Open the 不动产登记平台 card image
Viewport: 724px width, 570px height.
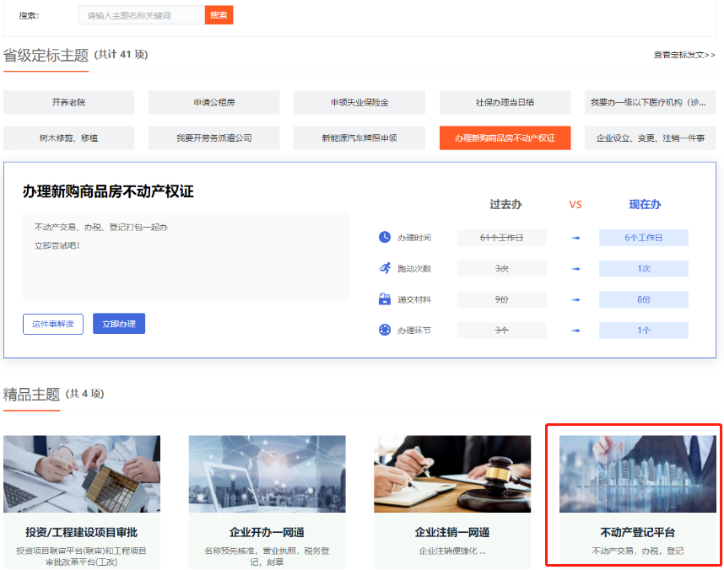637,474
